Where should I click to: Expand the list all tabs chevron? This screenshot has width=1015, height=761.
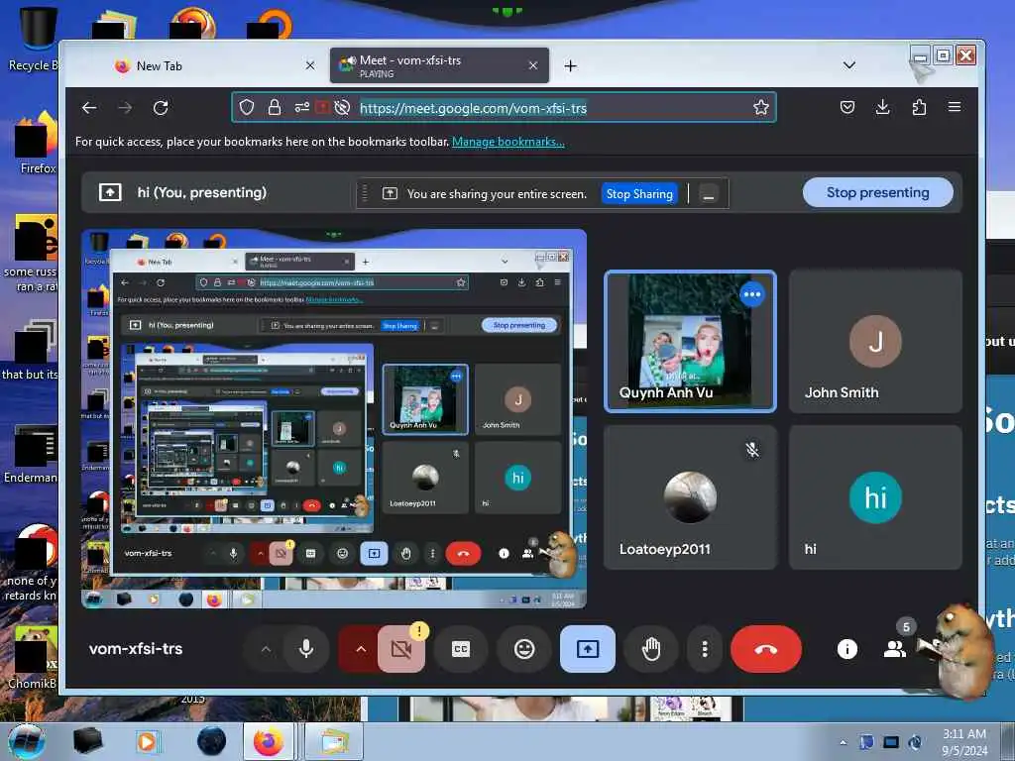pos(849,65)
